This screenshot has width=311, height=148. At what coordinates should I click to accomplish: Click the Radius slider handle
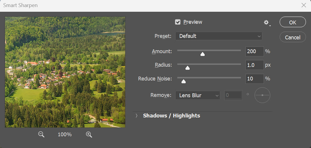[187, 68]
